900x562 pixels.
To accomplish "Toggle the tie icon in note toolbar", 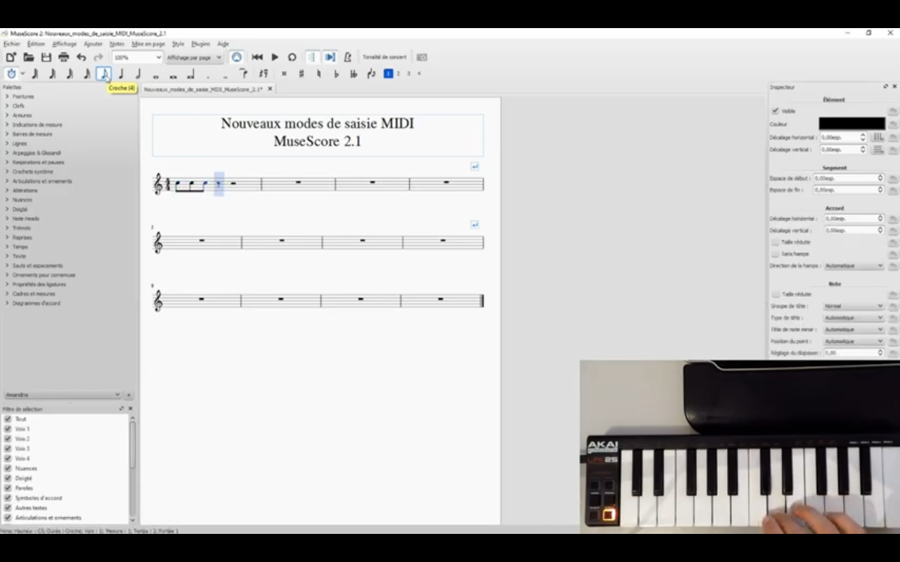I will point(243,73).
